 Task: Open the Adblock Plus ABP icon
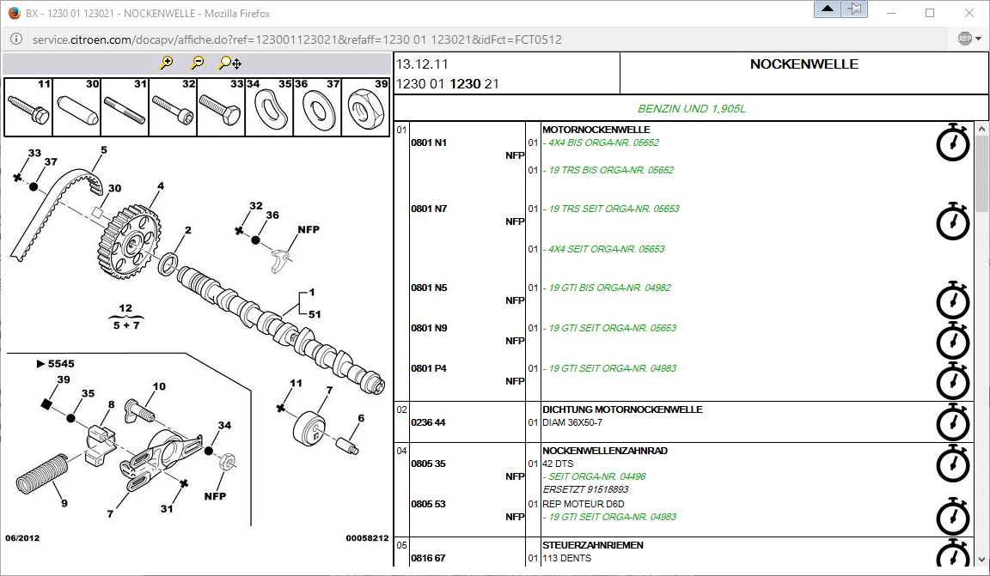pos(965,39)
